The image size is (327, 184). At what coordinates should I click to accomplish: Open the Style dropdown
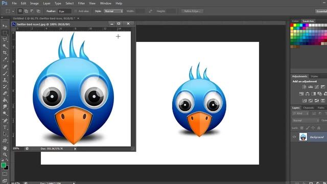(x=113, y=11)
